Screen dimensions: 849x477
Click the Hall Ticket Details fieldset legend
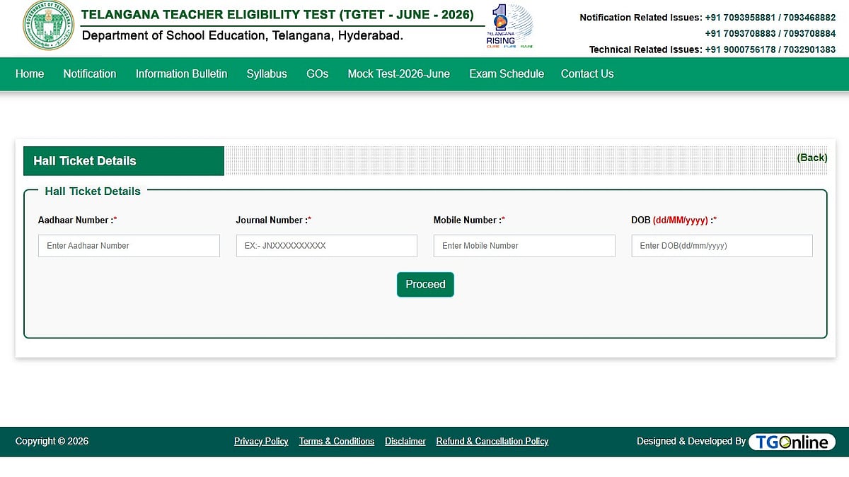click(93, 191)
